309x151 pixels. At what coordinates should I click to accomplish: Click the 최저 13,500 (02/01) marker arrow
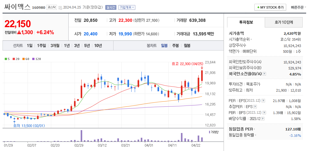click(x=14, y=122)
